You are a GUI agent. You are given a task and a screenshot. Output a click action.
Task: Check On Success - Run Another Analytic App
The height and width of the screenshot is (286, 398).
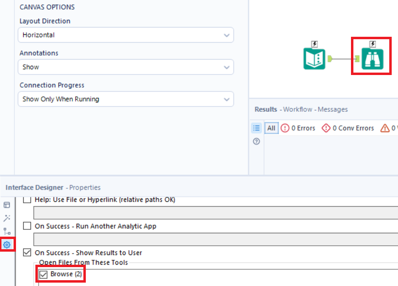pyautogui.click(x=27, y=226)
